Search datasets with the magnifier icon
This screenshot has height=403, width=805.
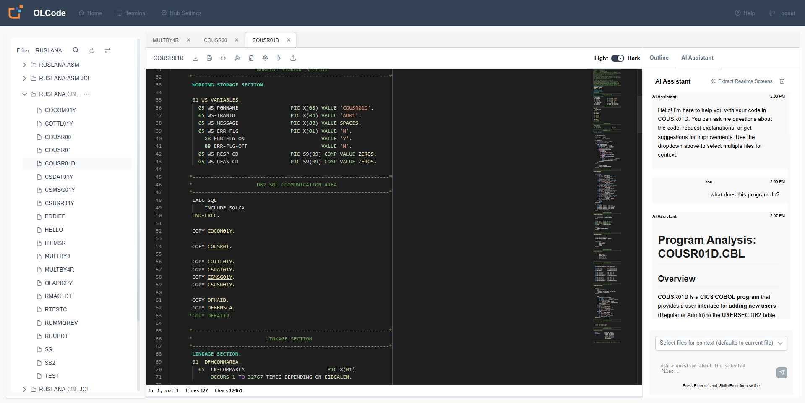click(x=76, y=50)
